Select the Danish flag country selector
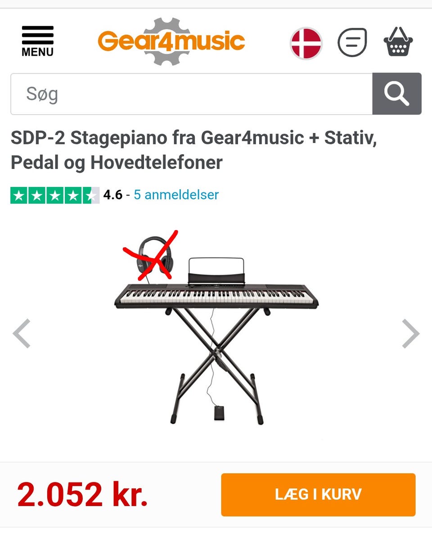 pos(306,43)
